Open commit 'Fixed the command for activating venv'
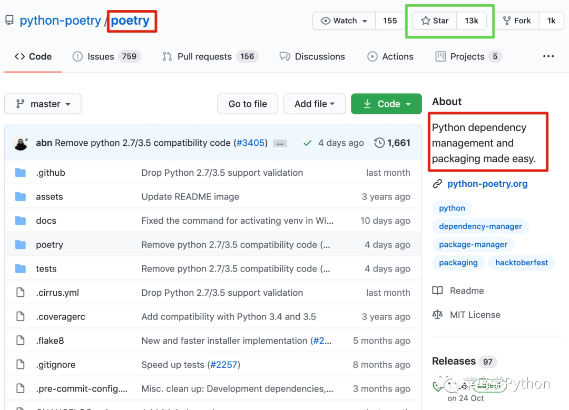The height and width of the screenshot is (410, 569). 237,221
